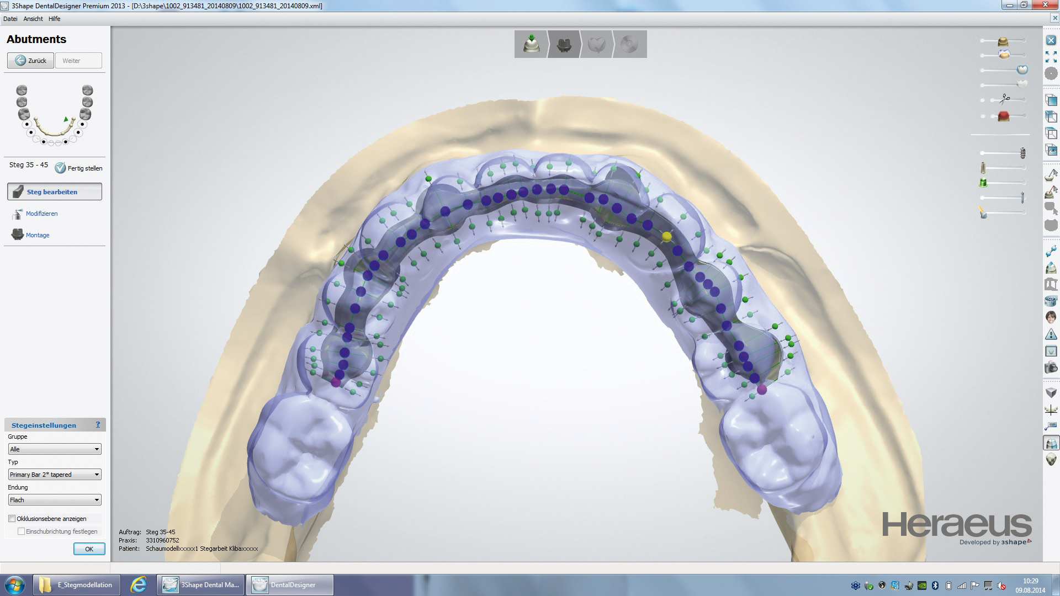Click the Montage tool icon
Viewport: 1060px width, 596px height.
click(18, 235)
